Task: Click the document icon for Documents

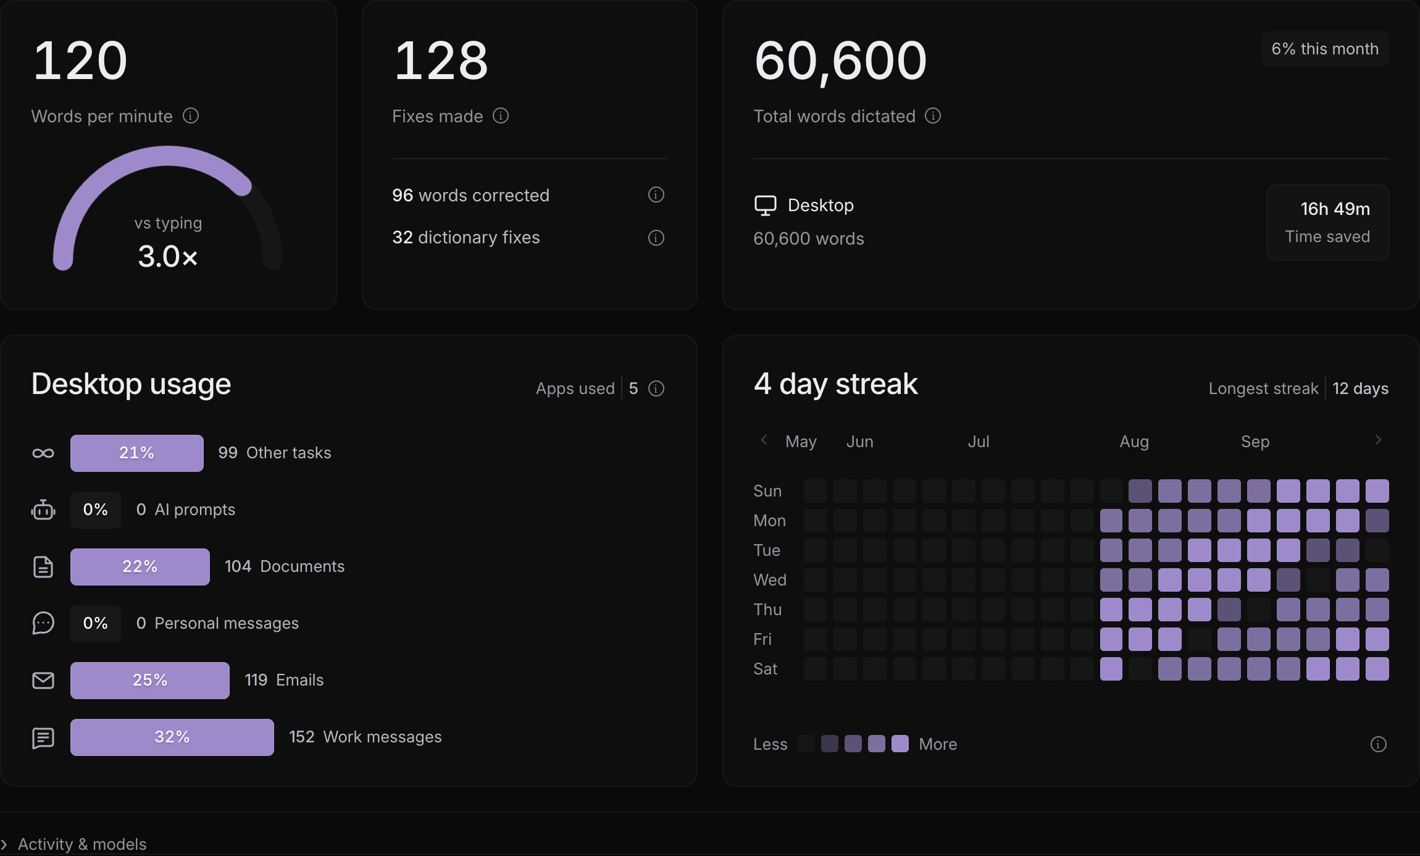Action: 43,567
